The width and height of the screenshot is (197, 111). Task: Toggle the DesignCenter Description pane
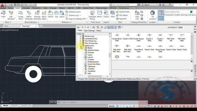[x=115, y=27]
